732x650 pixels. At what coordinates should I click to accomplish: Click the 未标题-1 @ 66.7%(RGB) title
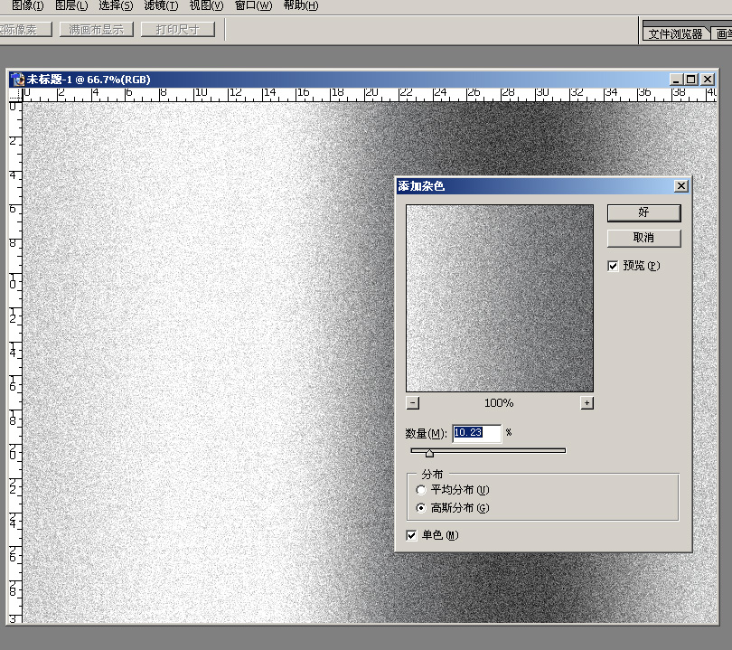(x=89, y=80)
